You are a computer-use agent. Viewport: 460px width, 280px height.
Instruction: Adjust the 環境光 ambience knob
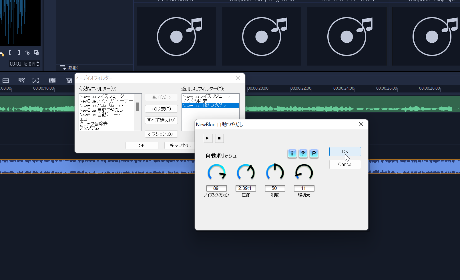304,173
